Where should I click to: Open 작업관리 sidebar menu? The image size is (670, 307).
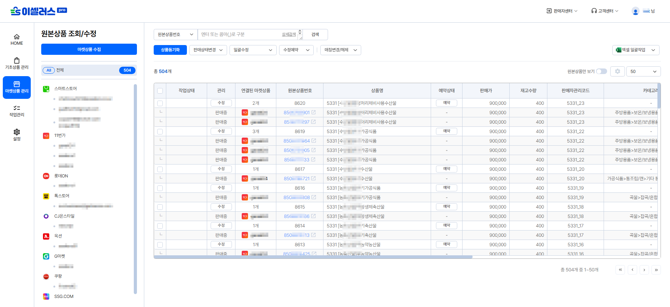(17, 111)
